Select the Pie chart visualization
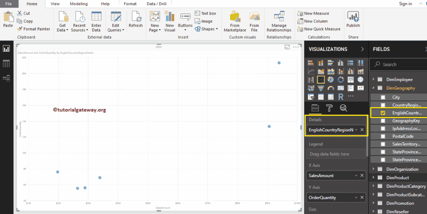 [331, 79]
